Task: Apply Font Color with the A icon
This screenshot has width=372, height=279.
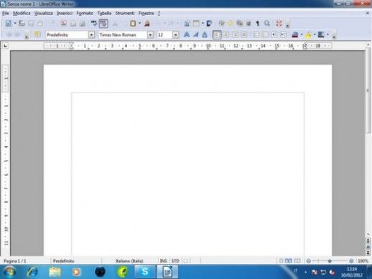Action: 295,34
